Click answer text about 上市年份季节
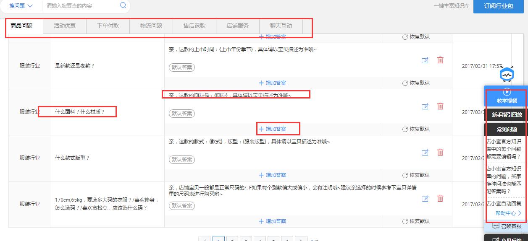The width and height of the screenshot is (528, 241). click(x=243, y=49)
